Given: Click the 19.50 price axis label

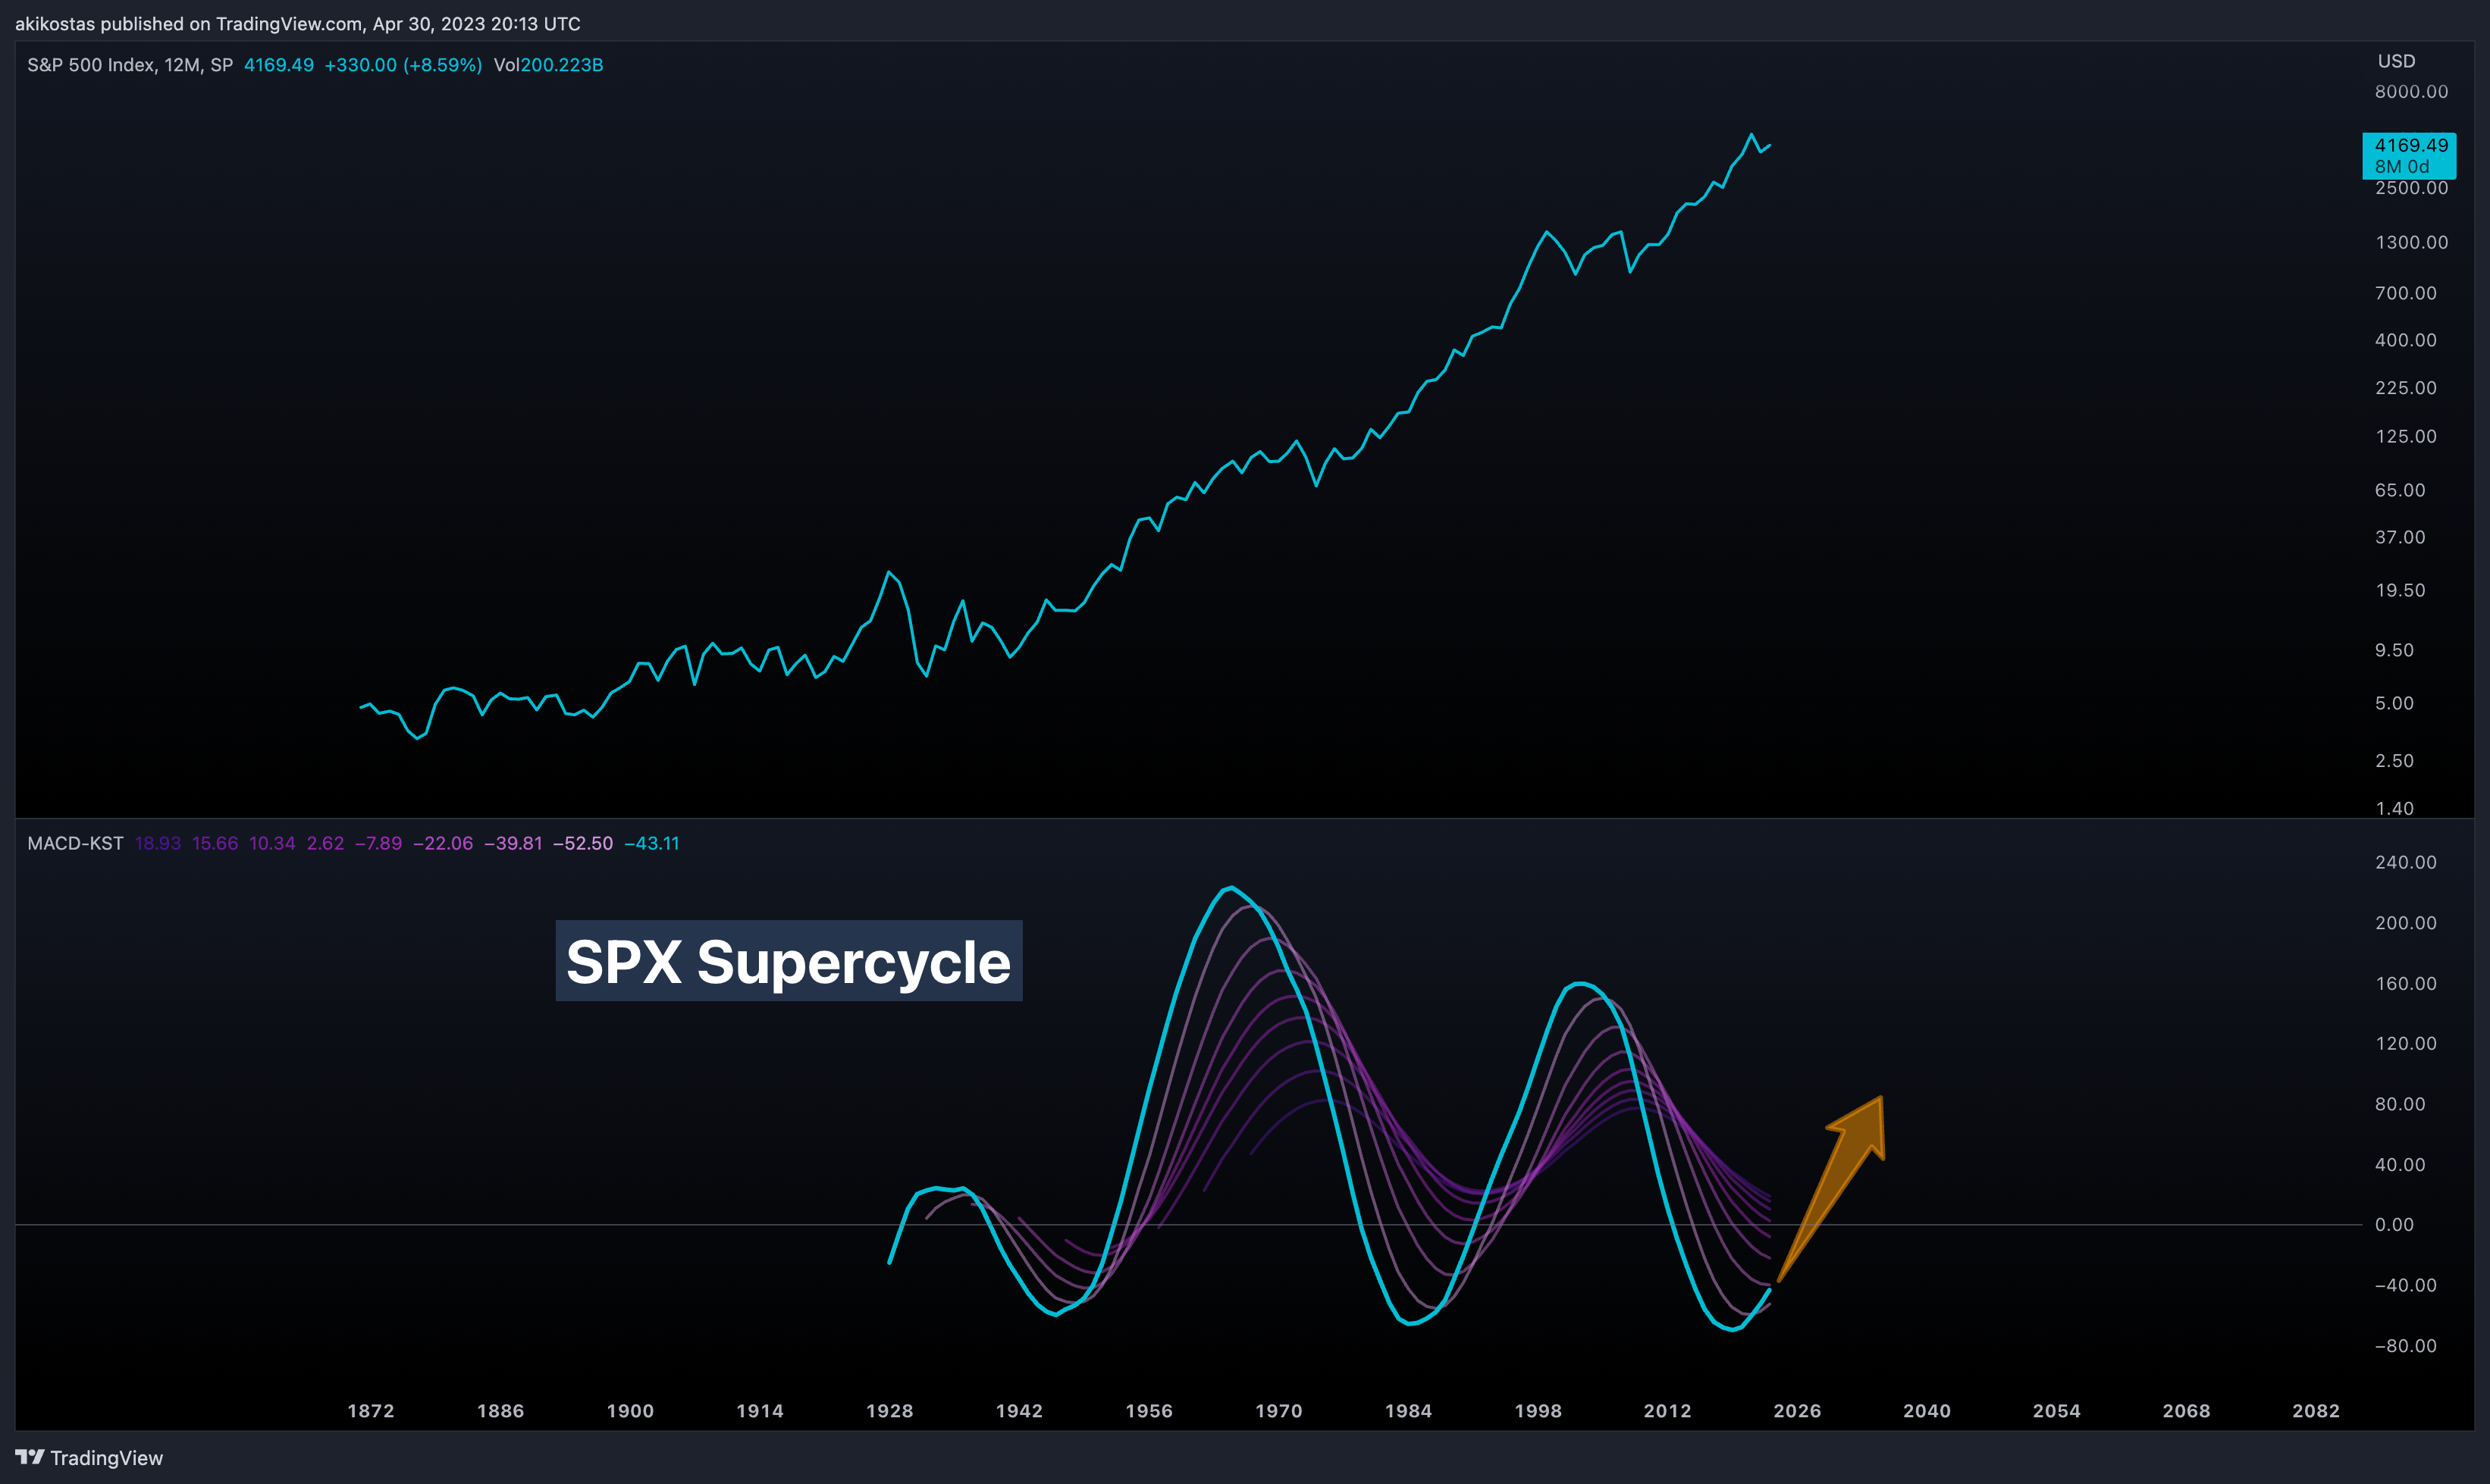Looking at the screenshot, I should click(2400, 591).
